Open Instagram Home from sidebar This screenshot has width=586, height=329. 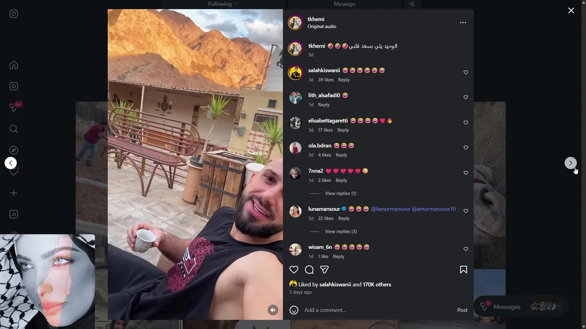[14, 65]
